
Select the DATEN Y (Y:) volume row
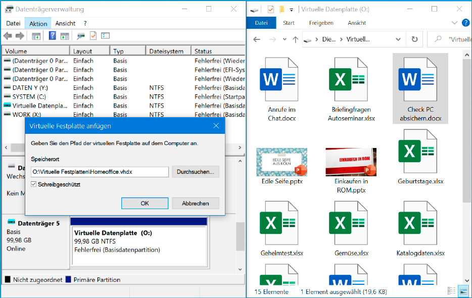pyautogui.click(x=124, y=88)
